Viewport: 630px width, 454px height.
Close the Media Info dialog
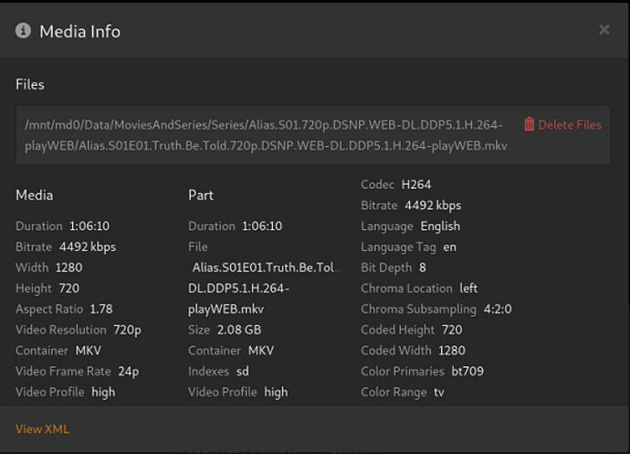click(604, 30)
